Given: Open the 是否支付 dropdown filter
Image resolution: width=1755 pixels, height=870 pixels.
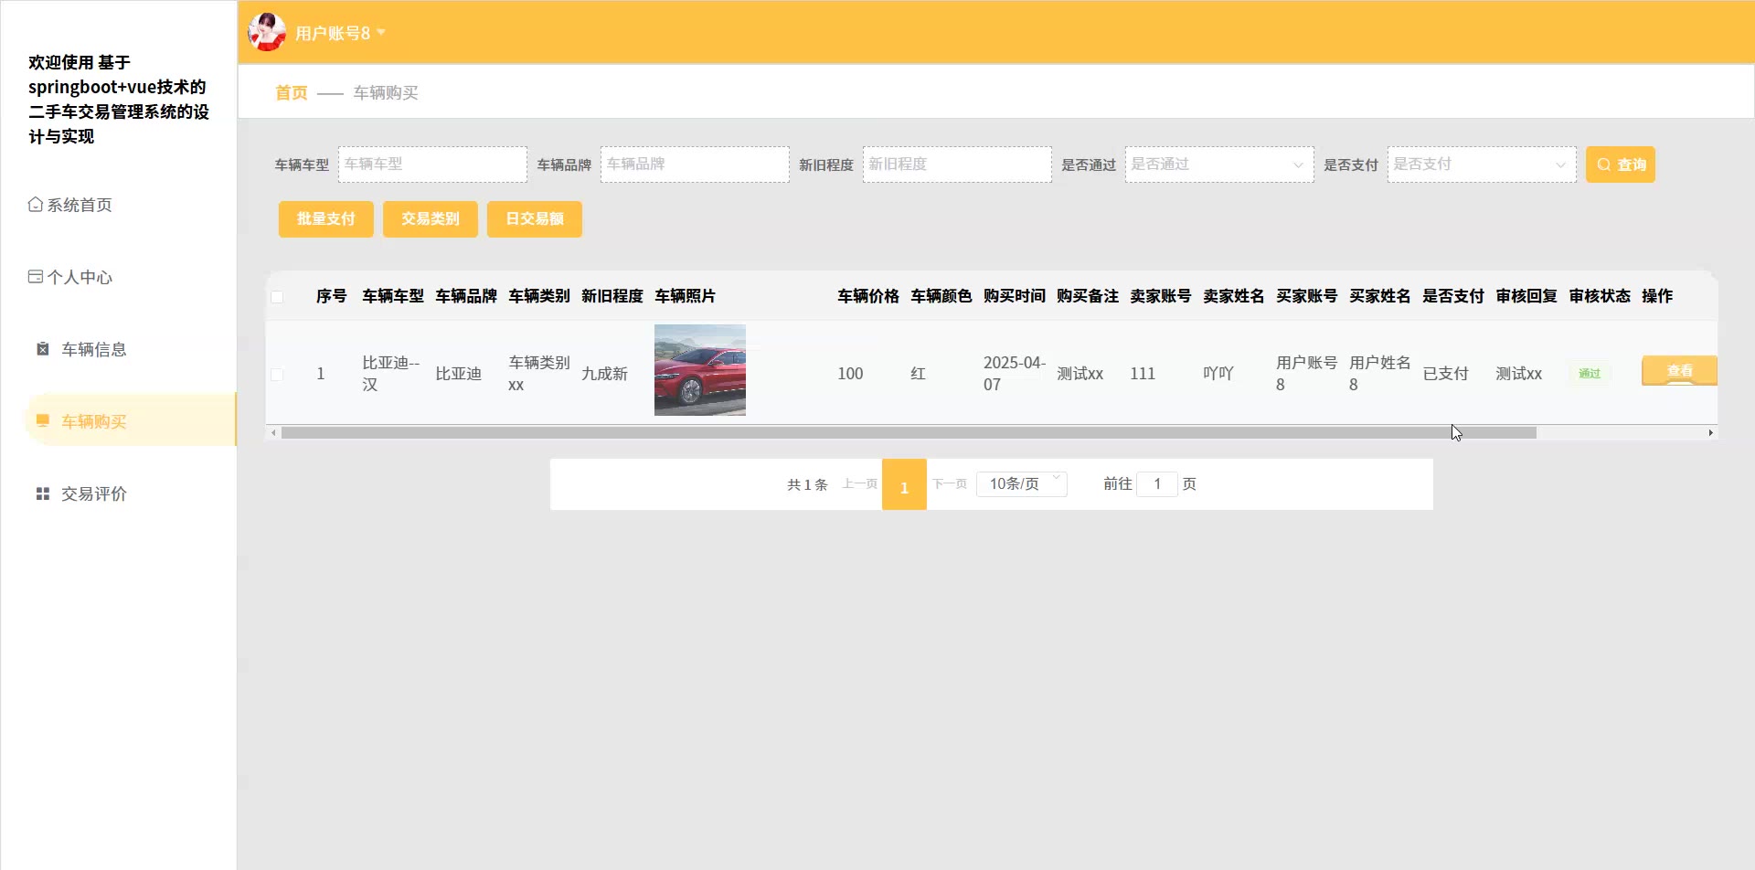Looking at the screenshot, I should click(x=1481, y=164).
